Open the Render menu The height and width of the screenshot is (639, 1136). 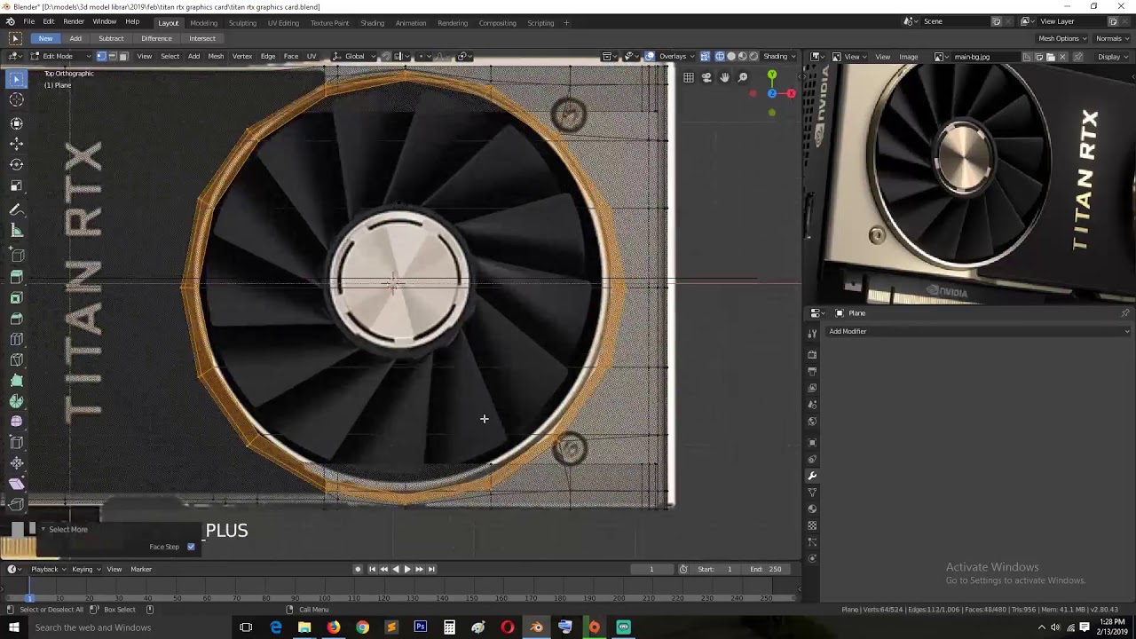click(74, 21)
